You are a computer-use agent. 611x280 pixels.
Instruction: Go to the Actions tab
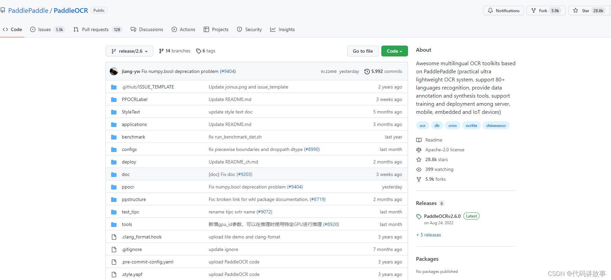pyautogui.click(x=183, y=29)
